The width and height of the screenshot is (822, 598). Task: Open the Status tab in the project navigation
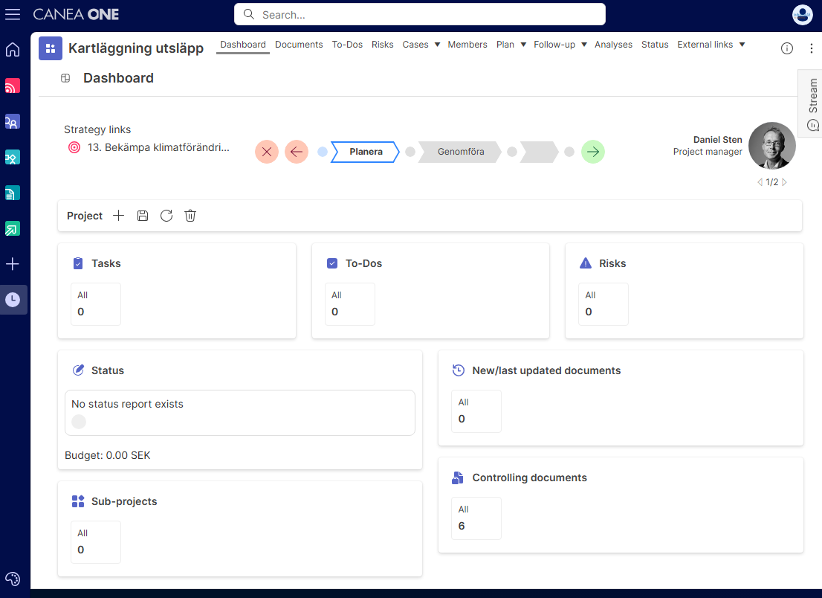coord(655,45)
